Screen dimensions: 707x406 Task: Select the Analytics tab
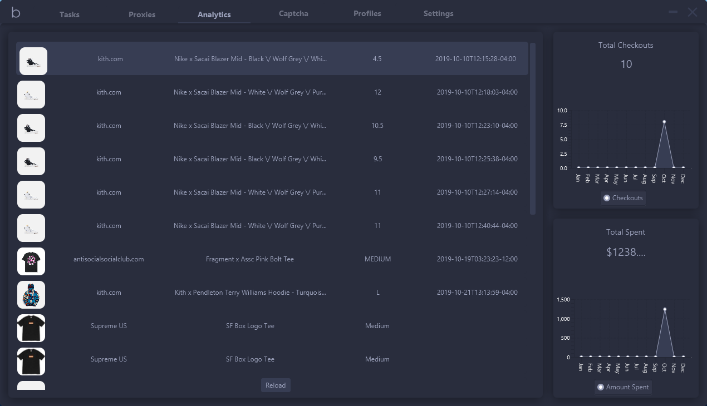pyautogui.click(x=214, y=14)
